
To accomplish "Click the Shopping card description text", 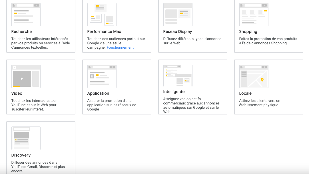I will (268, 41).
